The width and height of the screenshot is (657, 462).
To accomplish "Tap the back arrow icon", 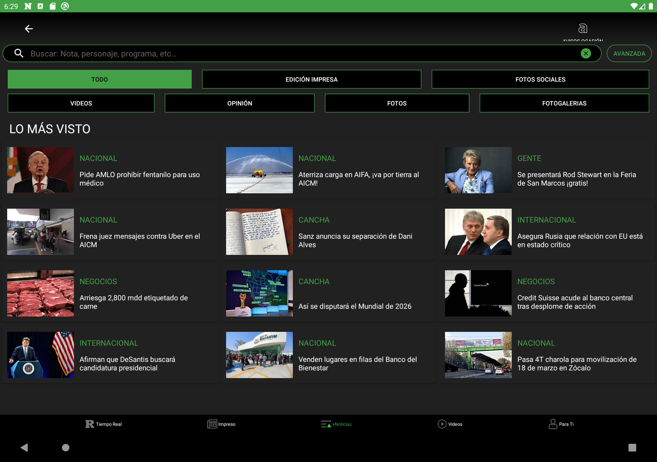I will [28, 29].
